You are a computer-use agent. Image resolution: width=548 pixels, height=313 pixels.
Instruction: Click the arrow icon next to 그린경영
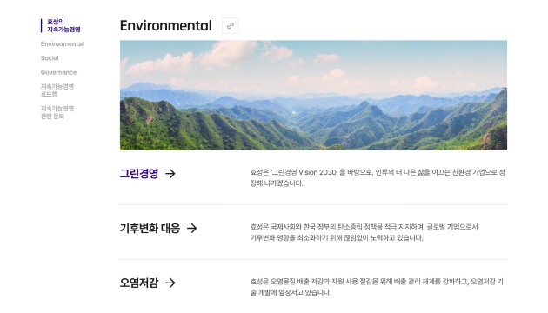tap(170, 174)
